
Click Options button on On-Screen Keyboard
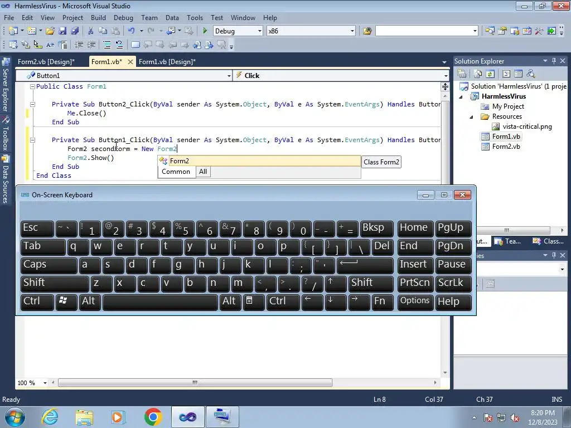coord(415,301)
